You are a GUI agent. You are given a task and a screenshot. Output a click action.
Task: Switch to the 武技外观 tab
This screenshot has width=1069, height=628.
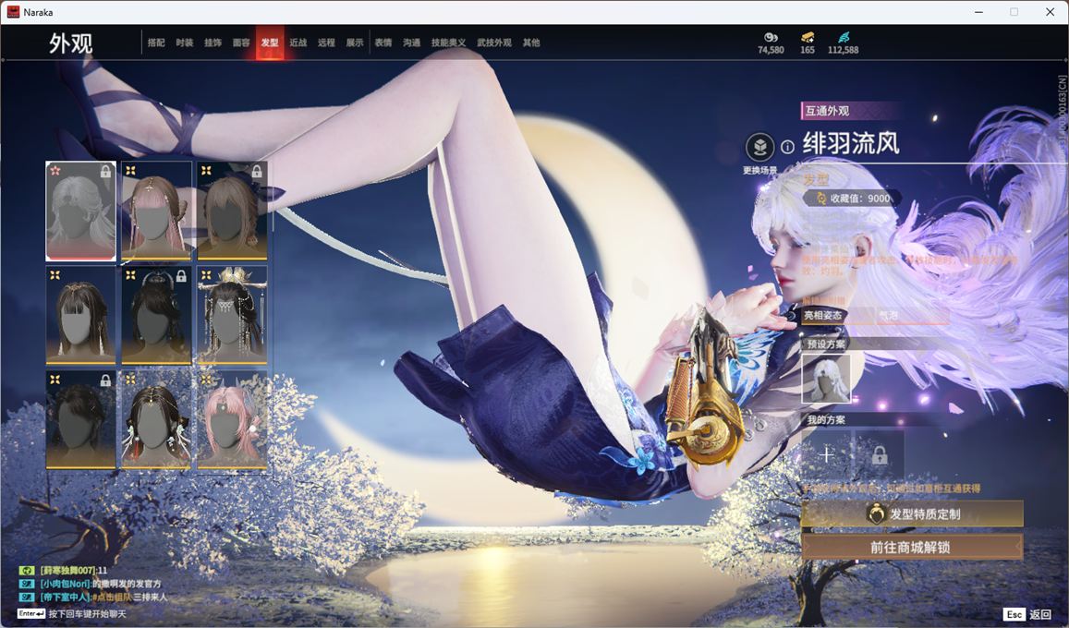coord(494,42)
